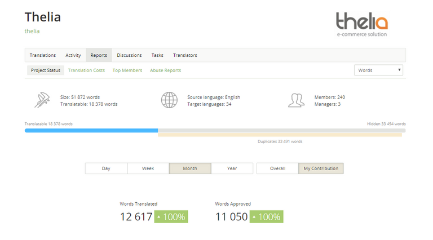433x240 pixels.
Task: Click the 'Source language: English' text
Action: 214,97
